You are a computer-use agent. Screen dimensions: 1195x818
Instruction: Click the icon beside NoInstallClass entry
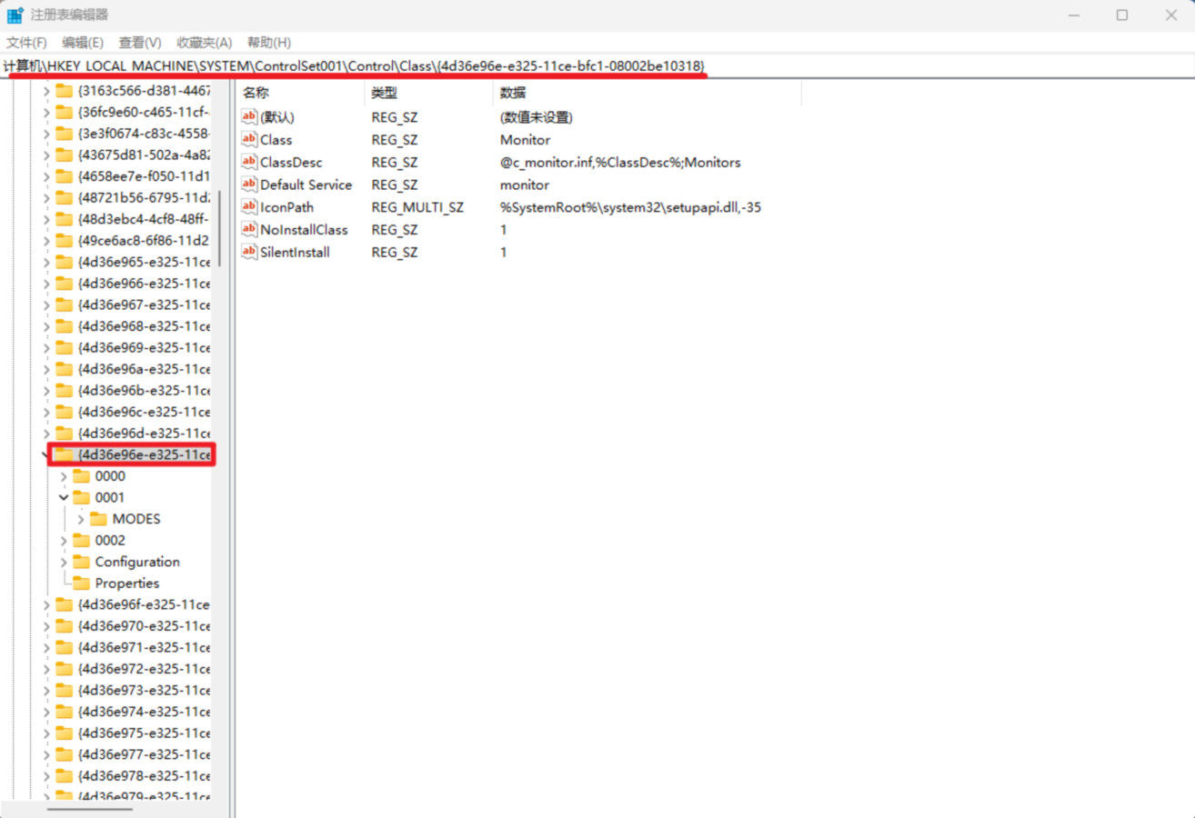pos(249,230)
